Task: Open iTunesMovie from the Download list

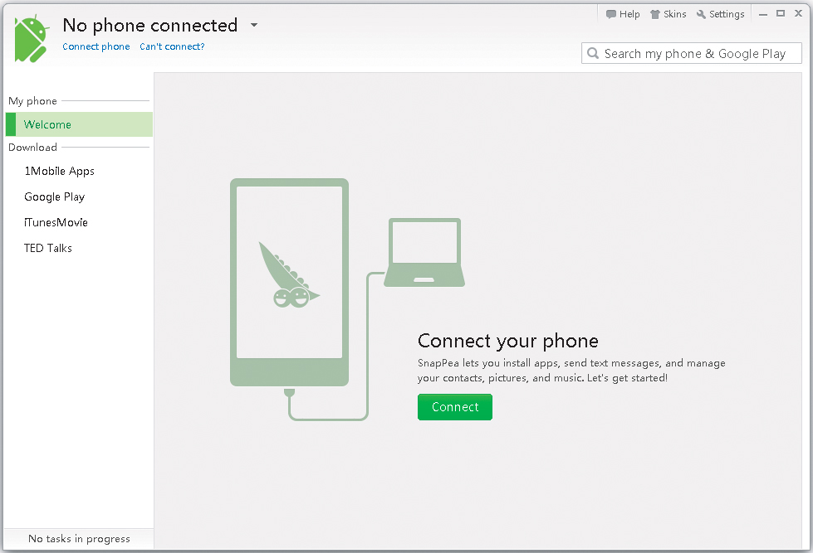Action: [56, 222]
